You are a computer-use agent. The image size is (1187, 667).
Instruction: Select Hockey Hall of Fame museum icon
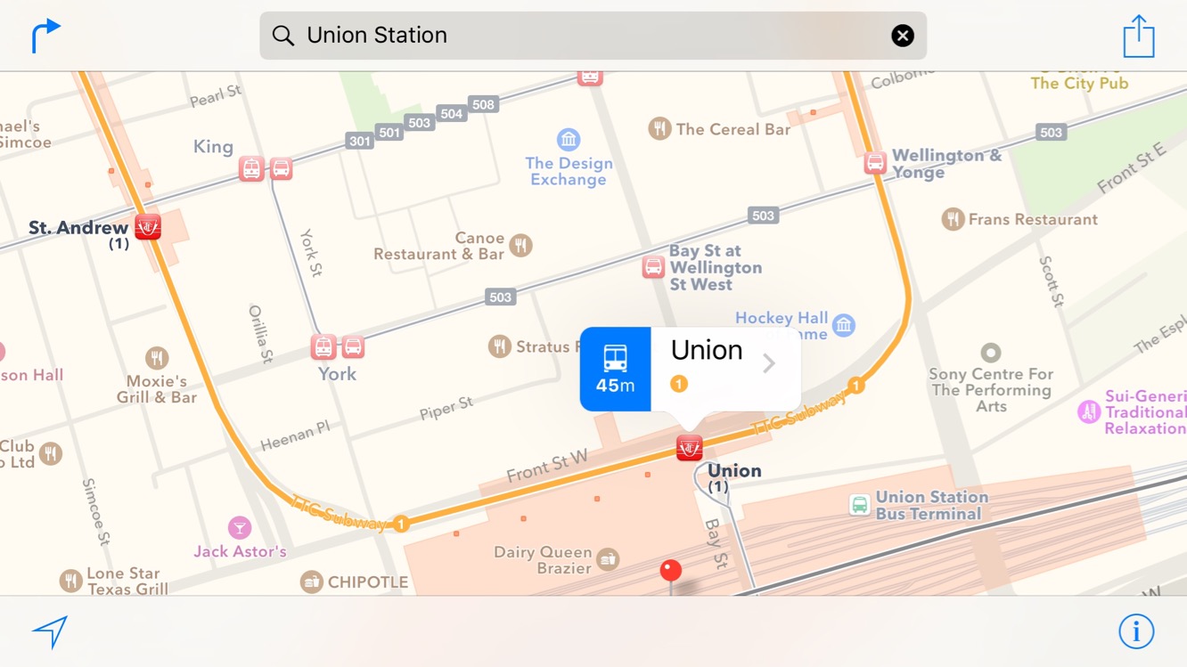point(844,326)
